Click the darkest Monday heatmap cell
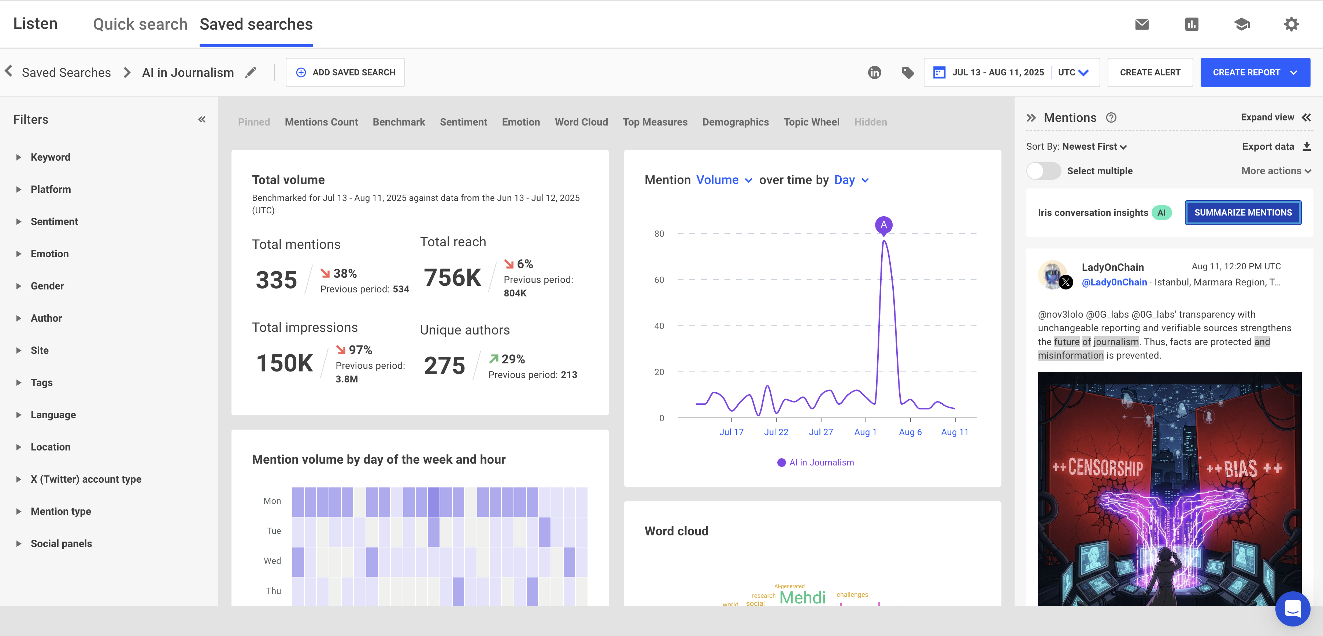 point(433,502)
